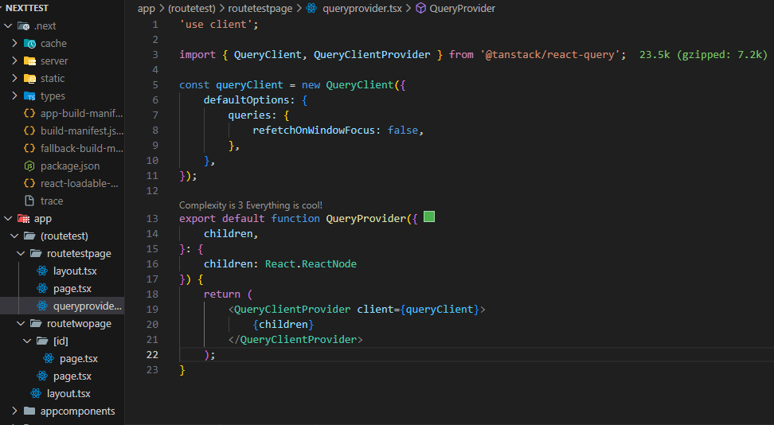Open package.json in the .next folder

[70, 166]
